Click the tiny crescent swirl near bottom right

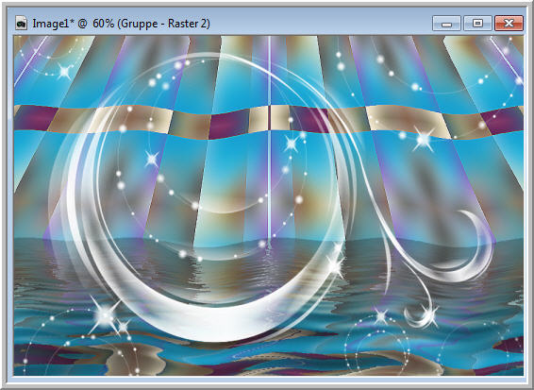click(x=420, y=315)
